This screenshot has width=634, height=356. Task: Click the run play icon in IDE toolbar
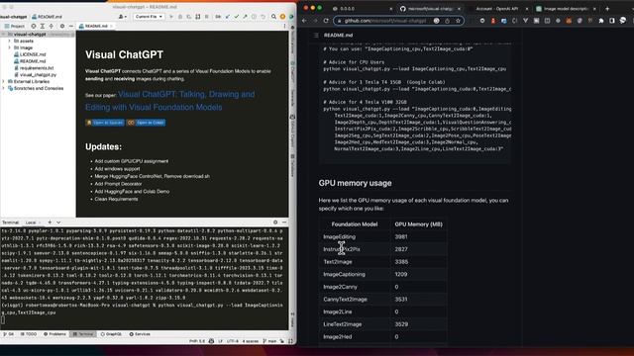[171, 17]
